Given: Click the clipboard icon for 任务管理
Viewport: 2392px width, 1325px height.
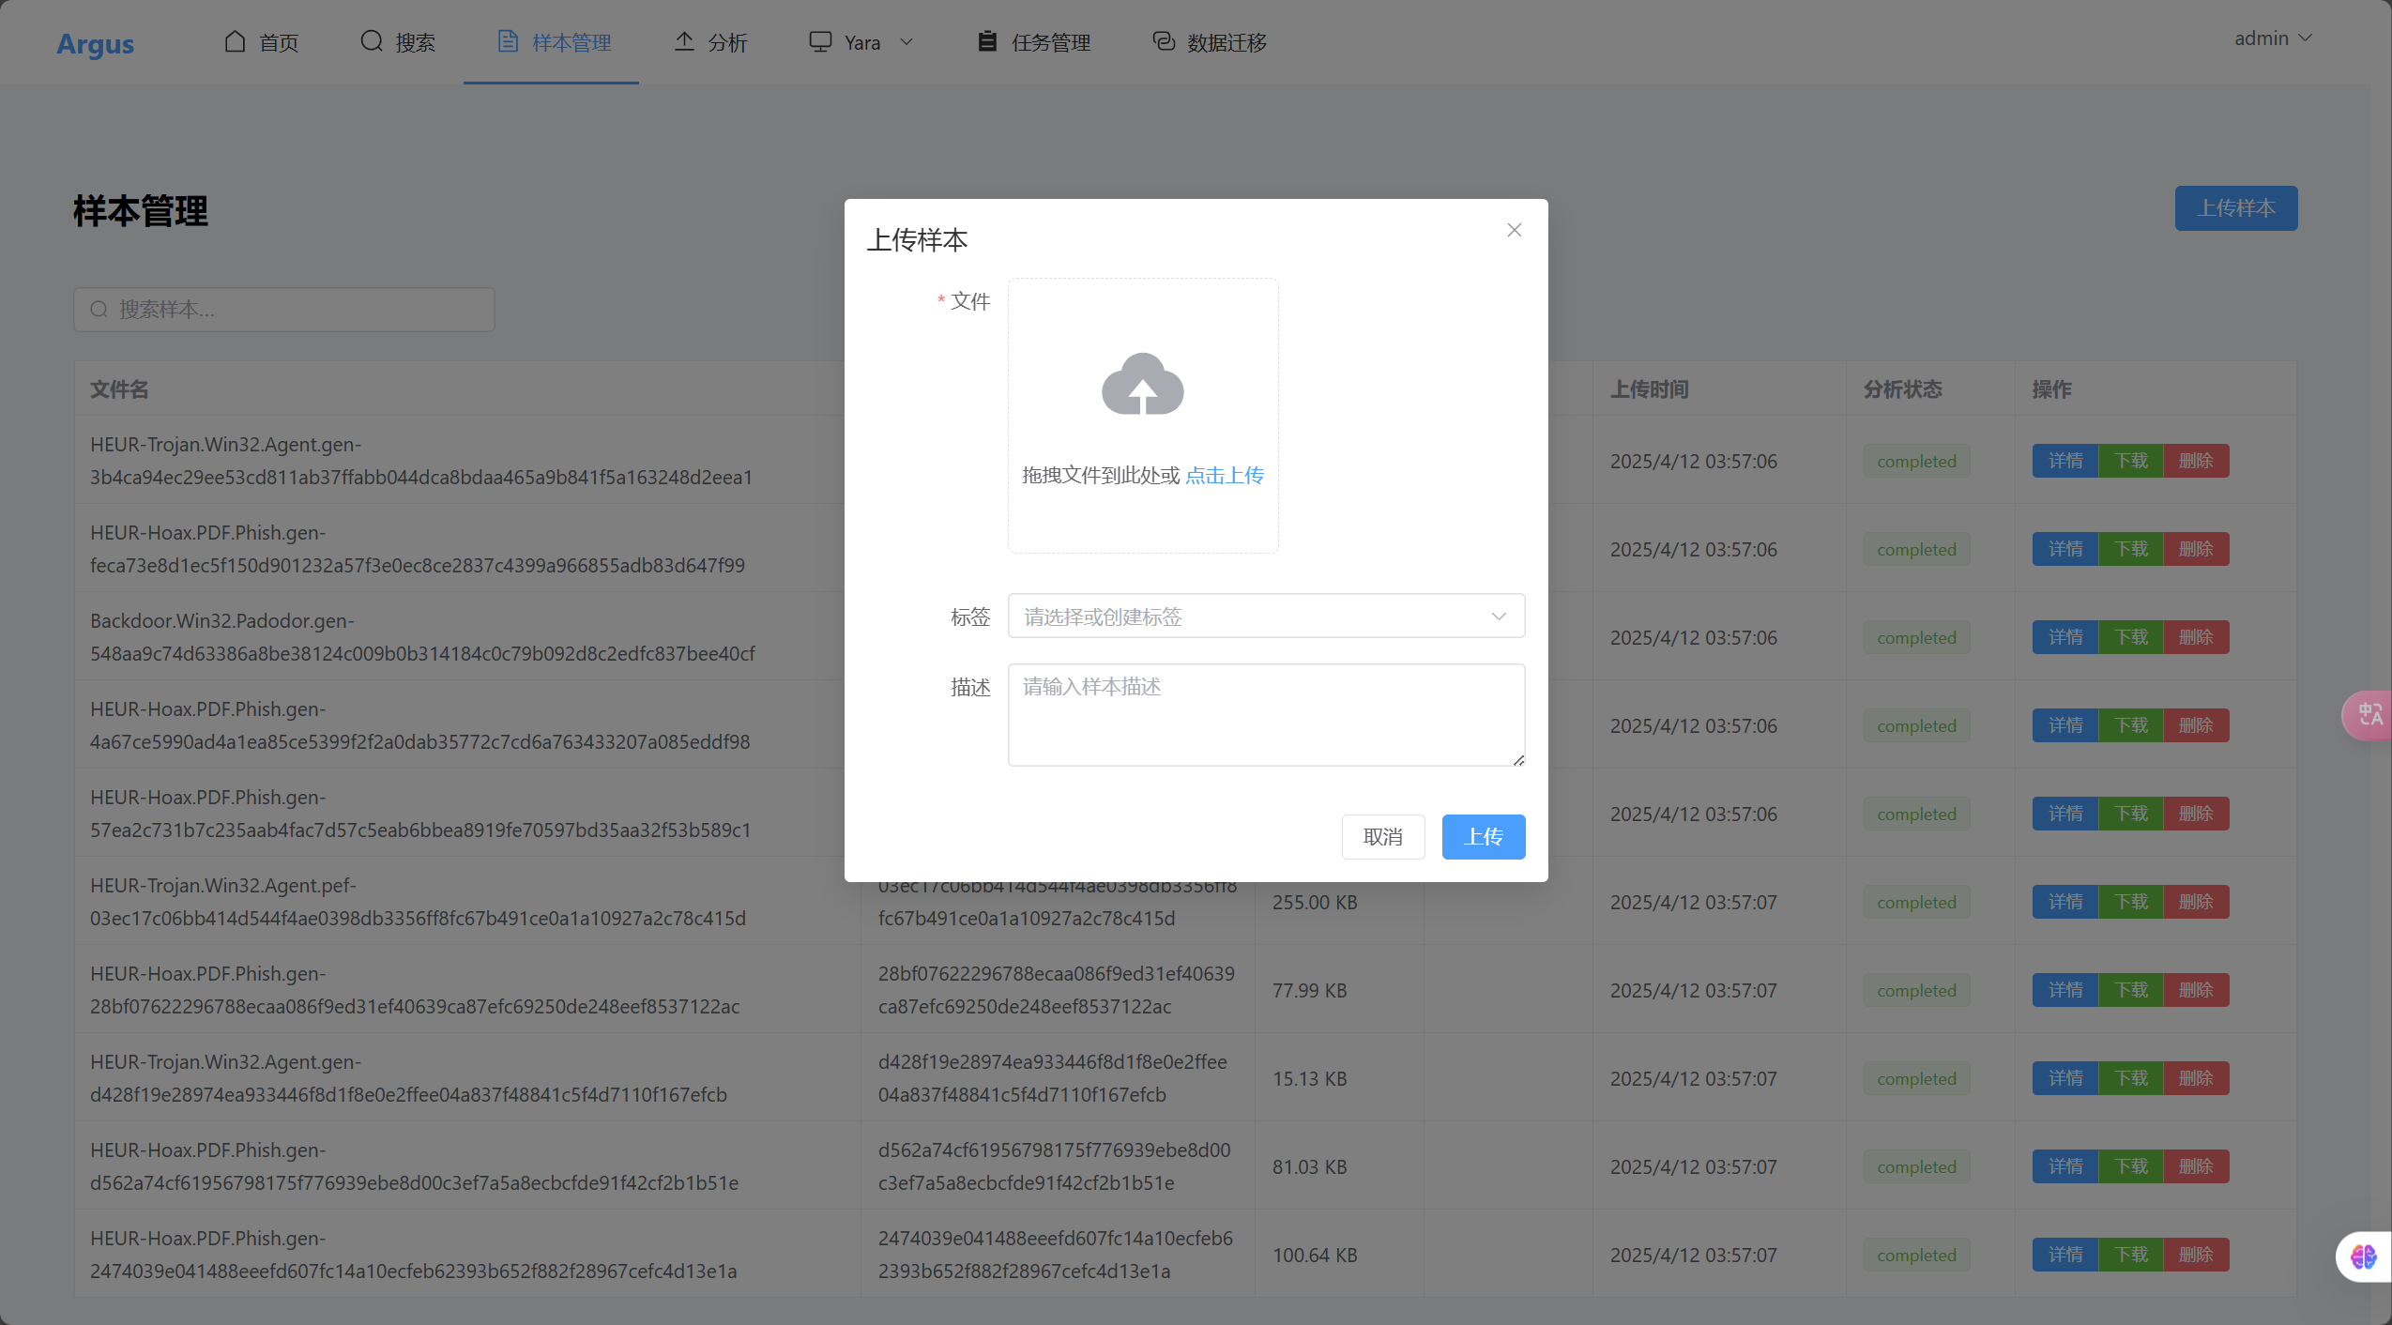Looking at the screenshot, I should (x=986, y=41).
